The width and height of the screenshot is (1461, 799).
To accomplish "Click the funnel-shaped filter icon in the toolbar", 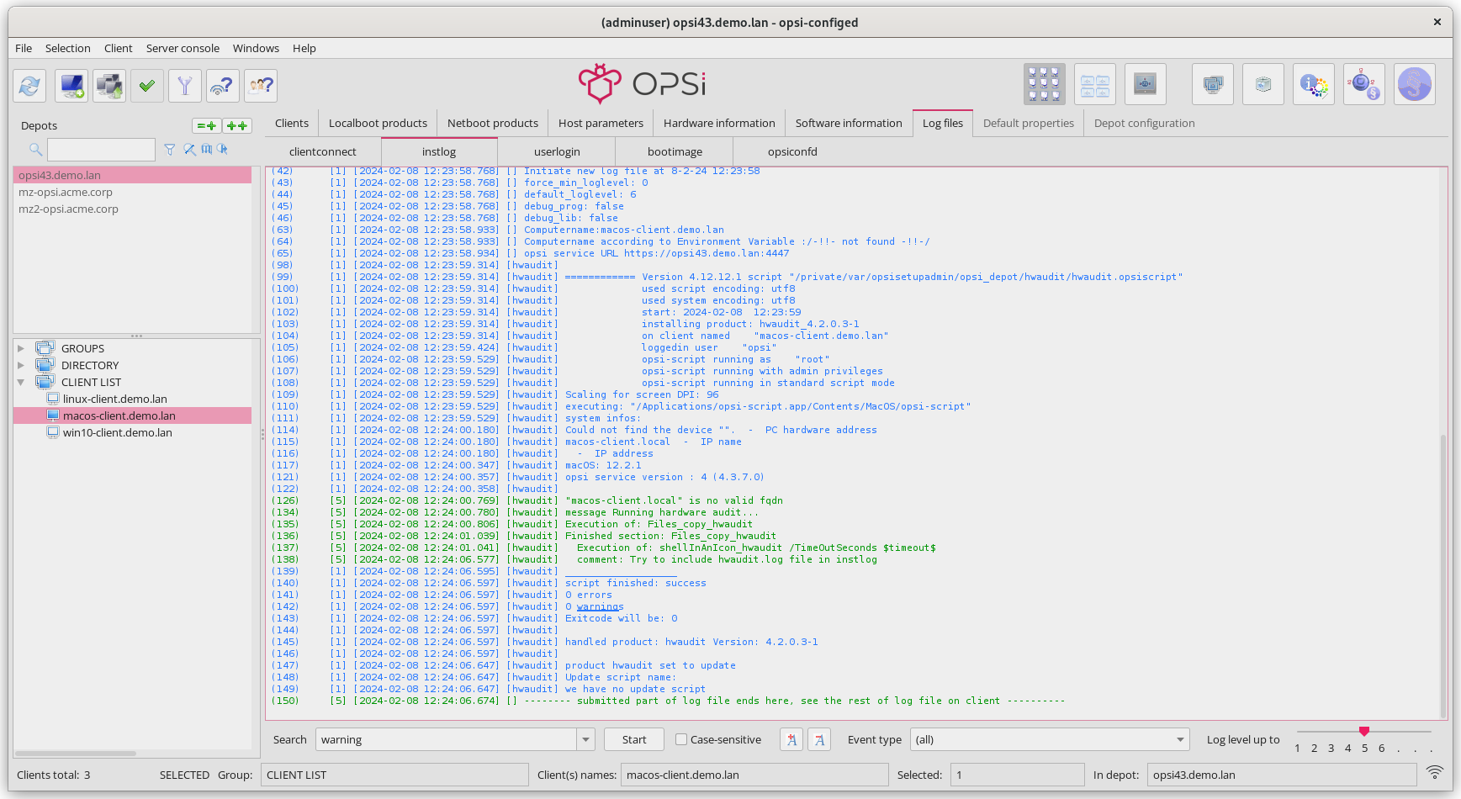I will tap(185, 85).
